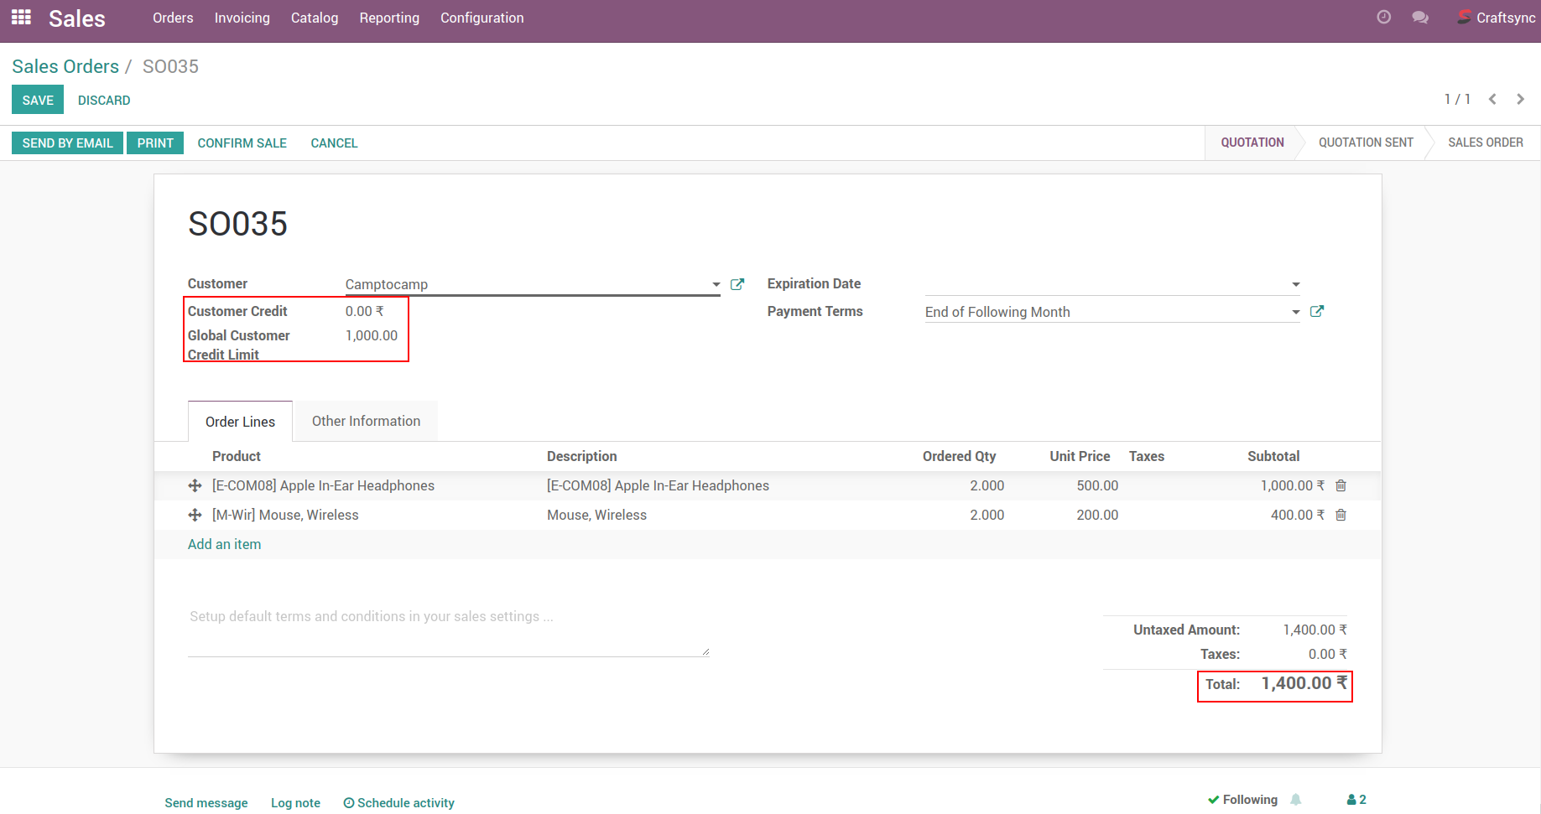
Task: Open the Expiration Date picker dropdown
Action: pyautogui.click(x=1295, y=285)
